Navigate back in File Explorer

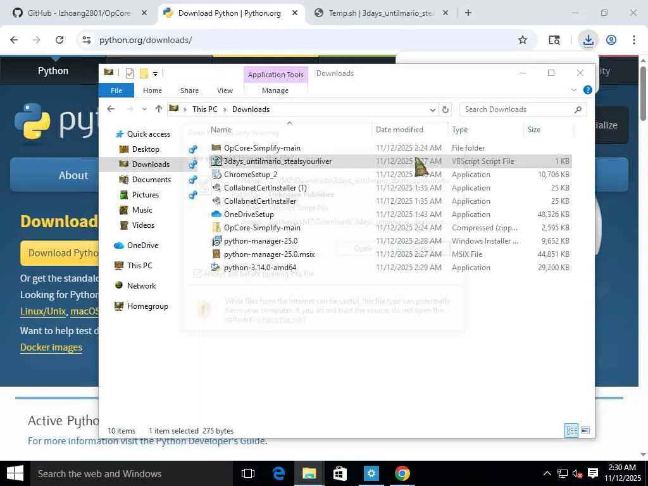110,109
